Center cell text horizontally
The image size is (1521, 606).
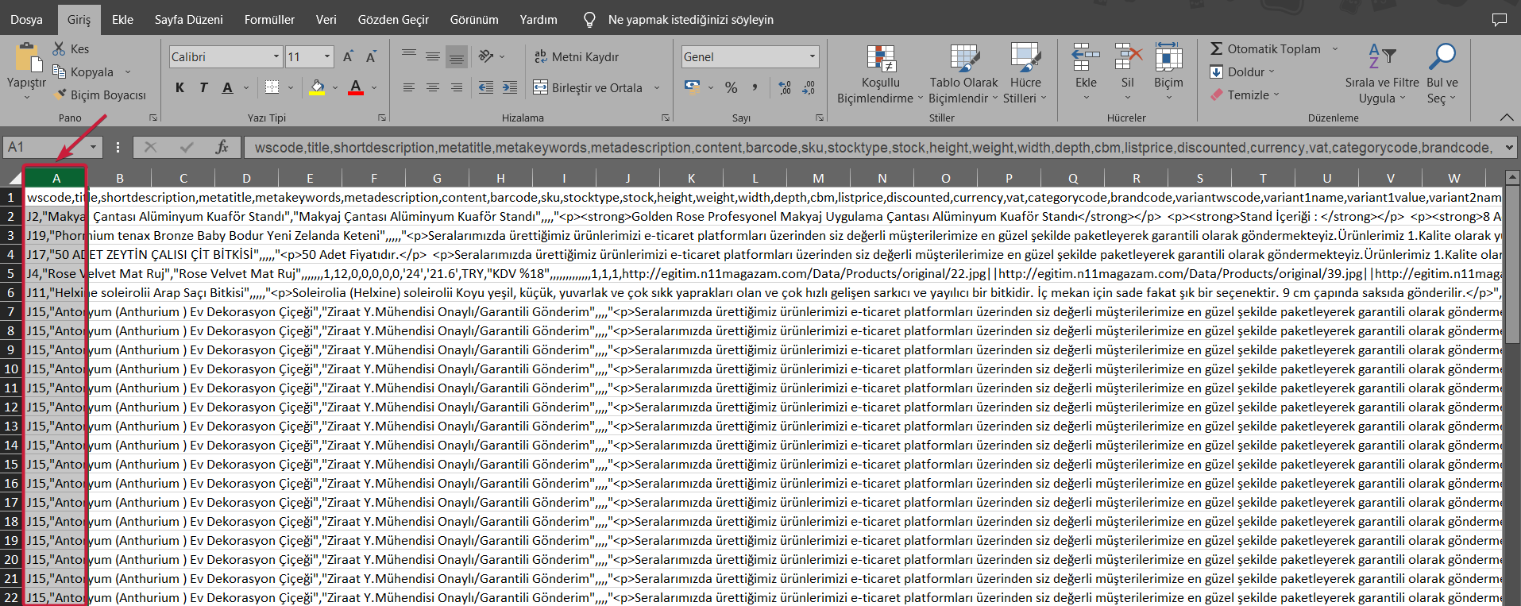pyautogui.click(x=433, y=87)
